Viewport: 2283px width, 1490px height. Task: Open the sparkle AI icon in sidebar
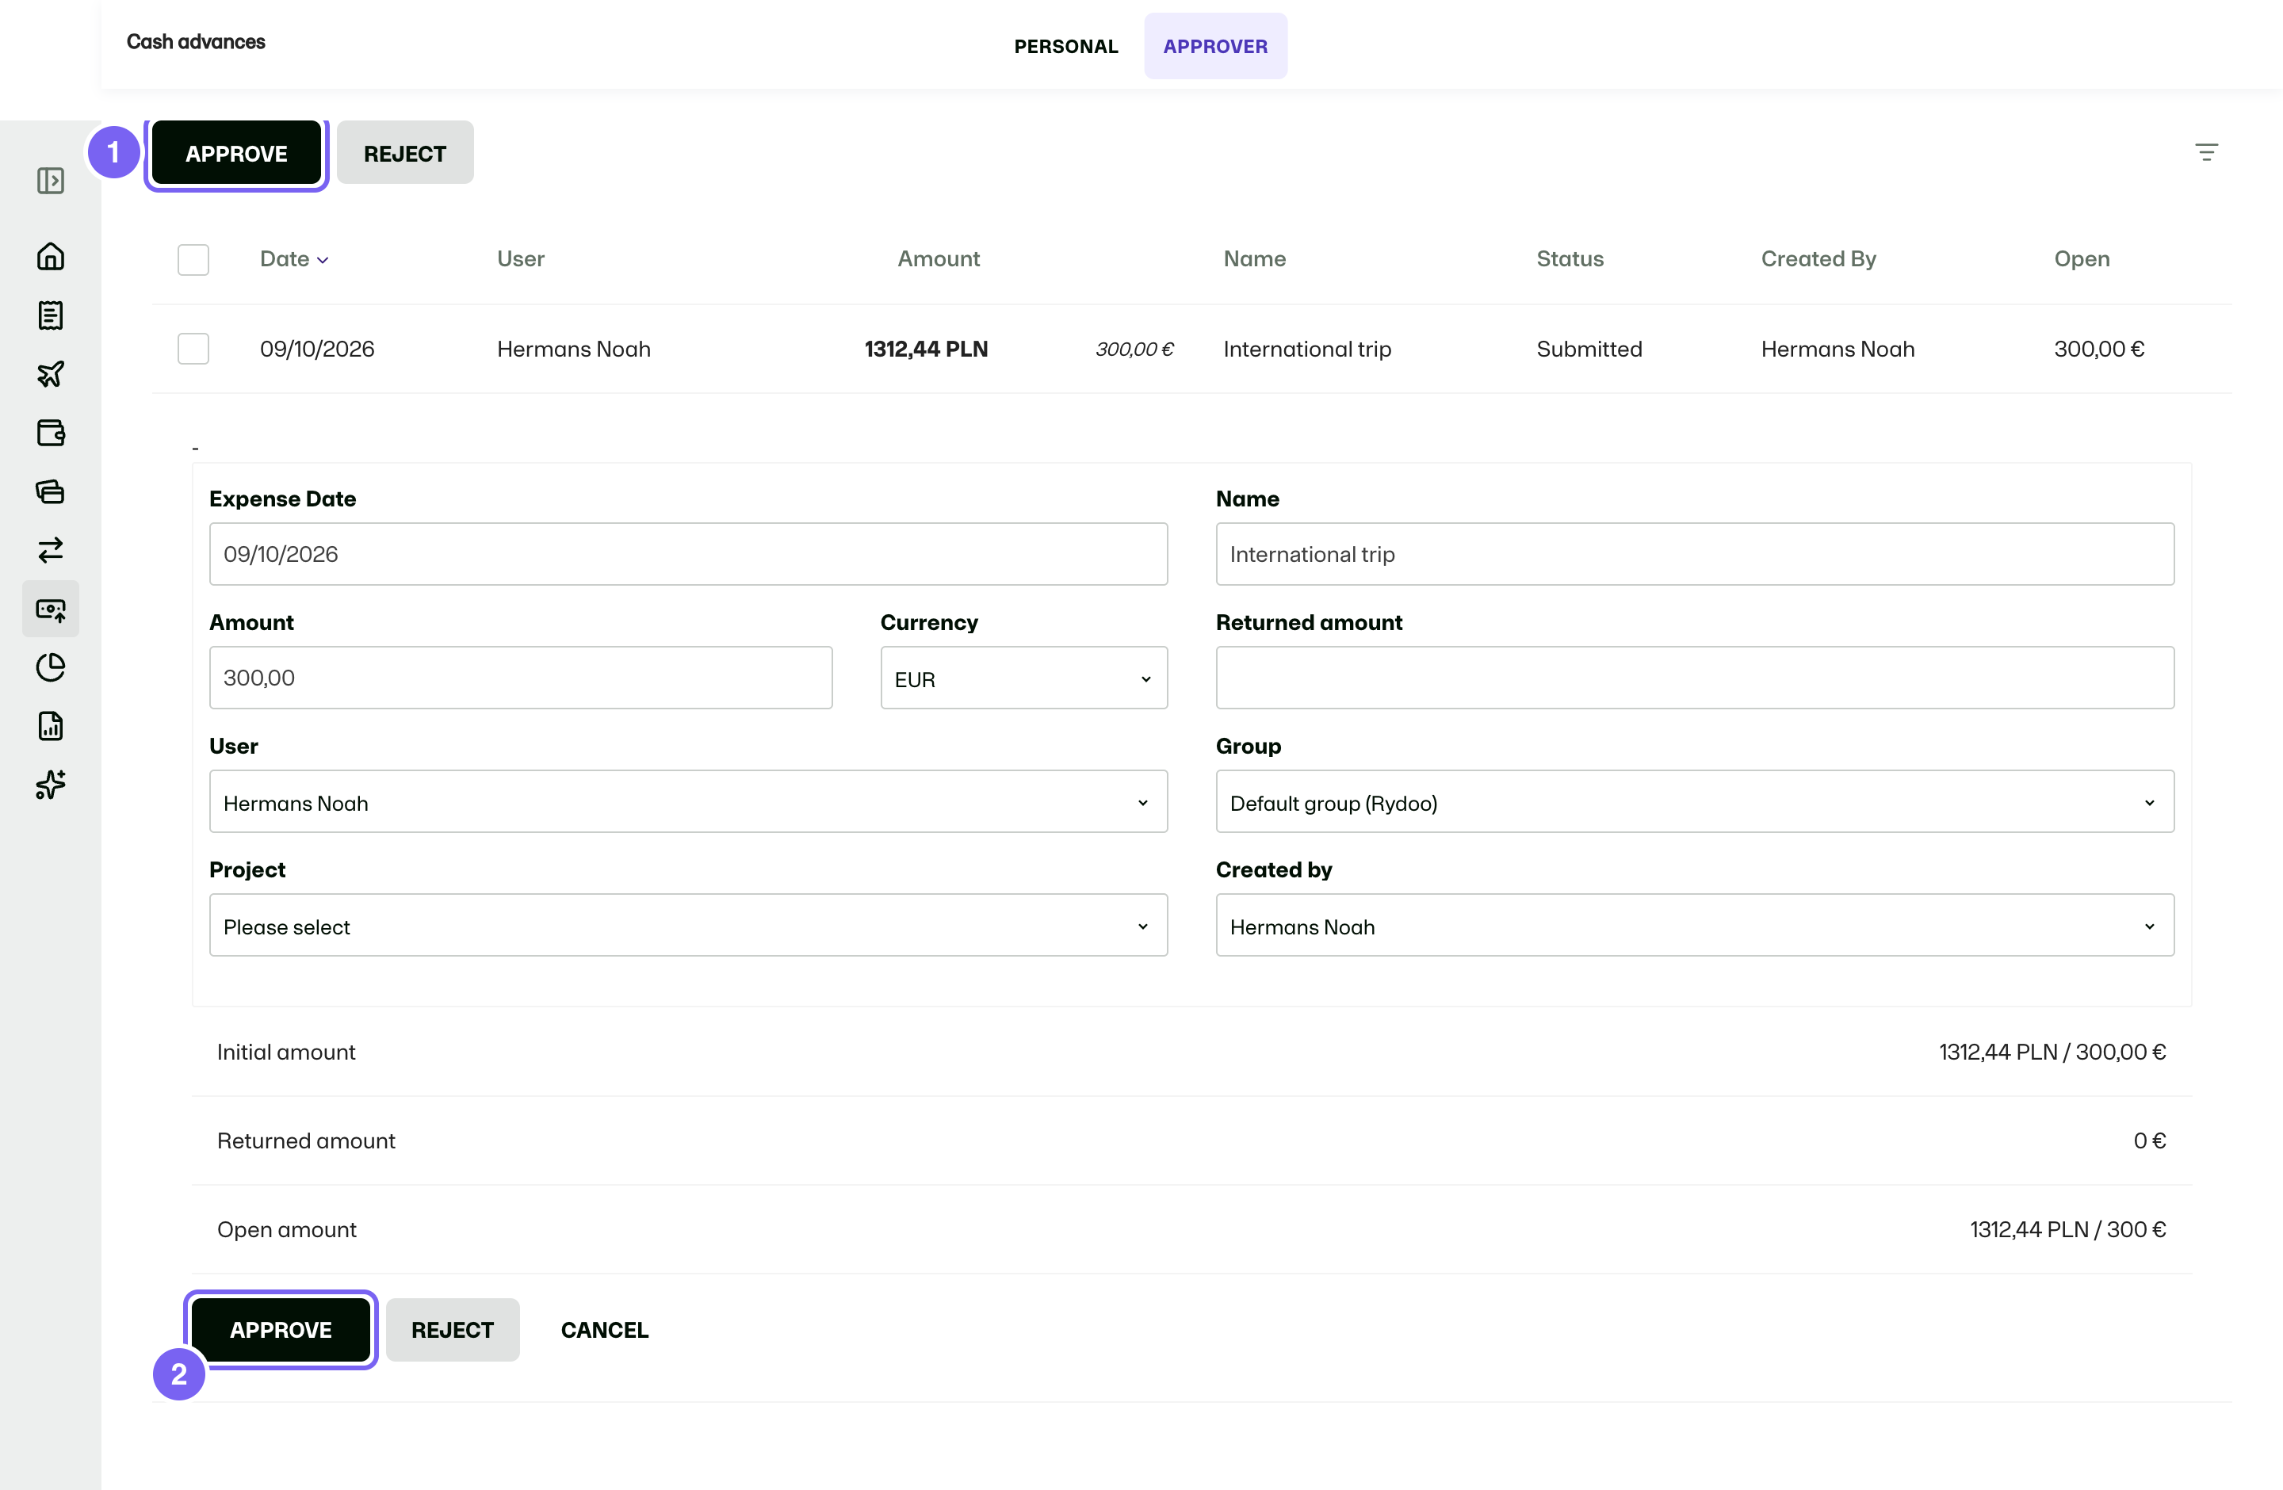[51, 785]
